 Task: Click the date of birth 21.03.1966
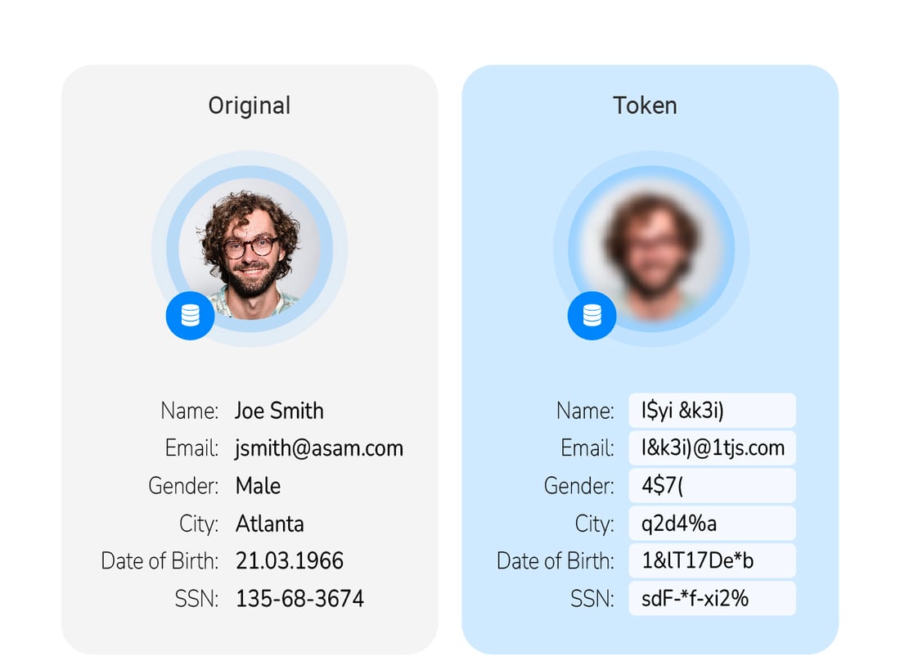pyautogui.click(x=290, y=561)
